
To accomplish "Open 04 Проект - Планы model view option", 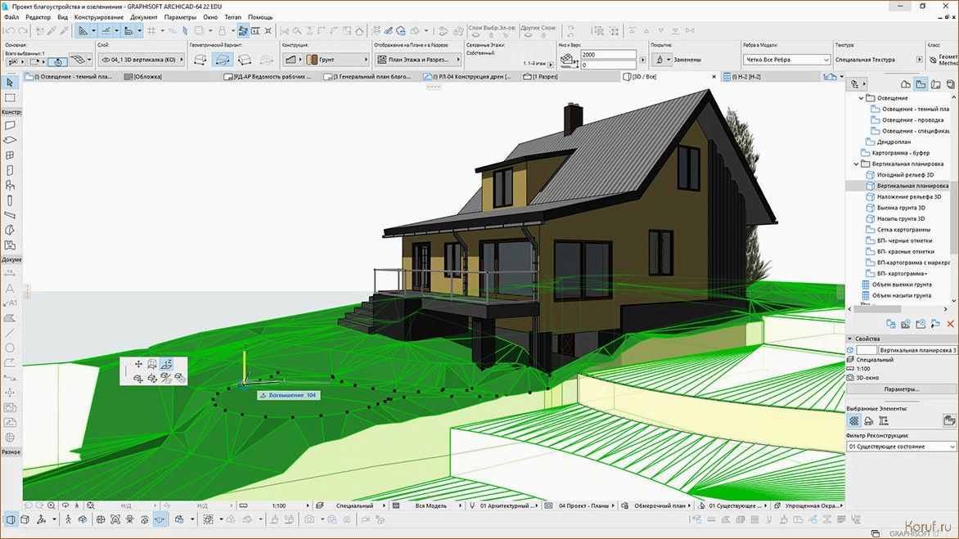I will (583, 506).
